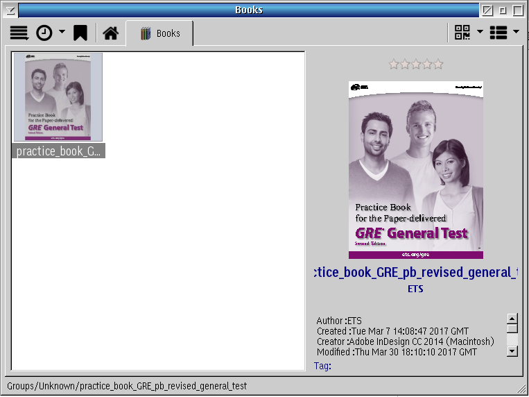
Task: Go to the home icon
Action: click(111, 33)
